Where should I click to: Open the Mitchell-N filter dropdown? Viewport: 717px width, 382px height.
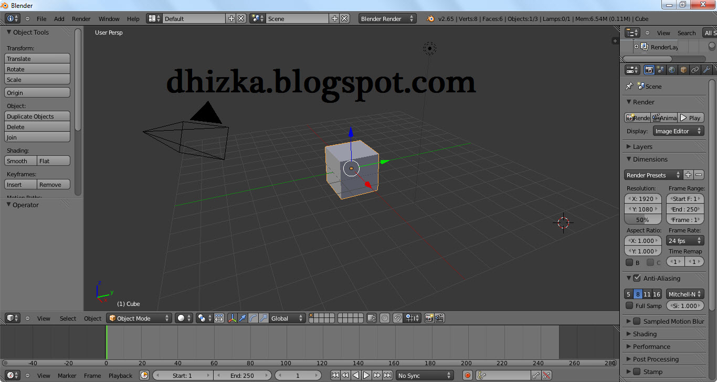click(x=685, y=294)
